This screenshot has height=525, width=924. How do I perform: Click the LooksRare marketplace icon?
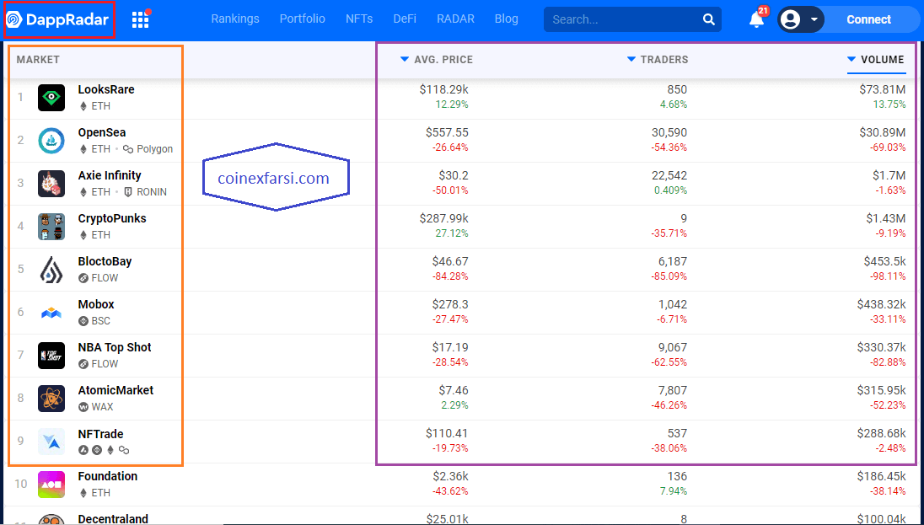tap(51, 98)
